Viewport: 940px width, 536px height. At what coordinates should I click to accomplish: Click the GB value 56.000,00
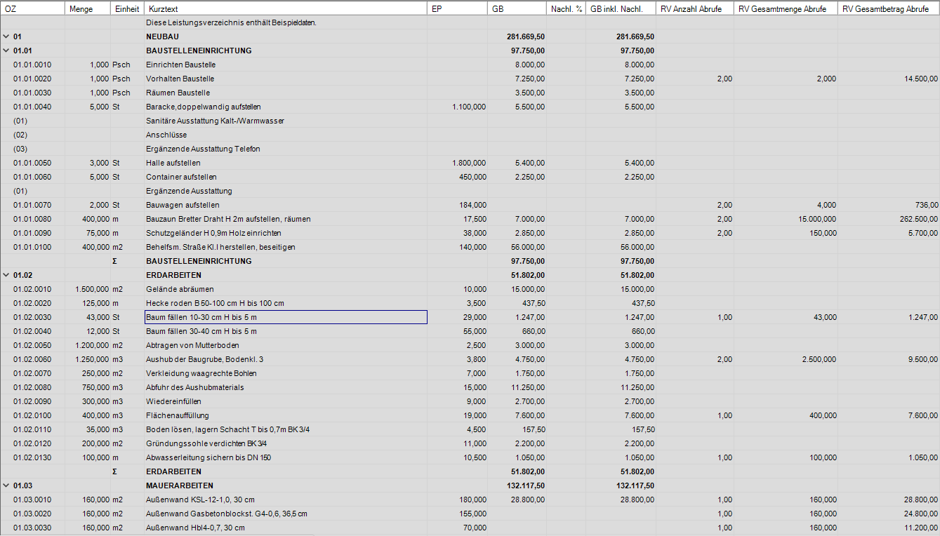tap(527, 247)
